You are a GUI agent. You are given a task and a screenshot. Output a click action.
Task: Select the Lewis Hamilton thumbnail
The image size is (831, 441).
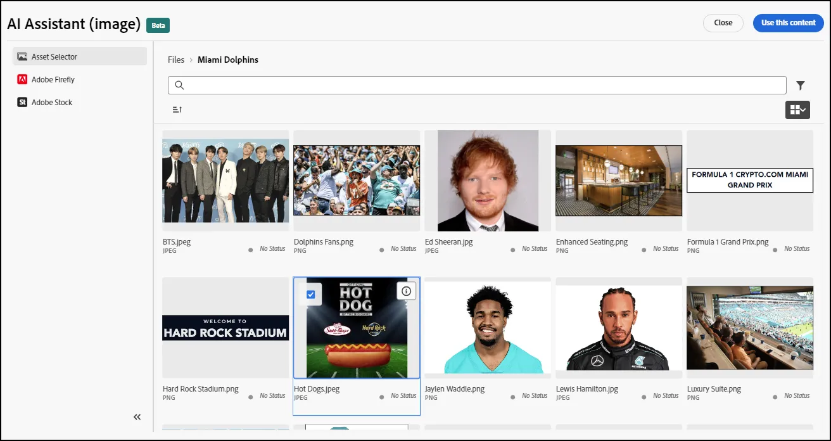tap(619, 328)
